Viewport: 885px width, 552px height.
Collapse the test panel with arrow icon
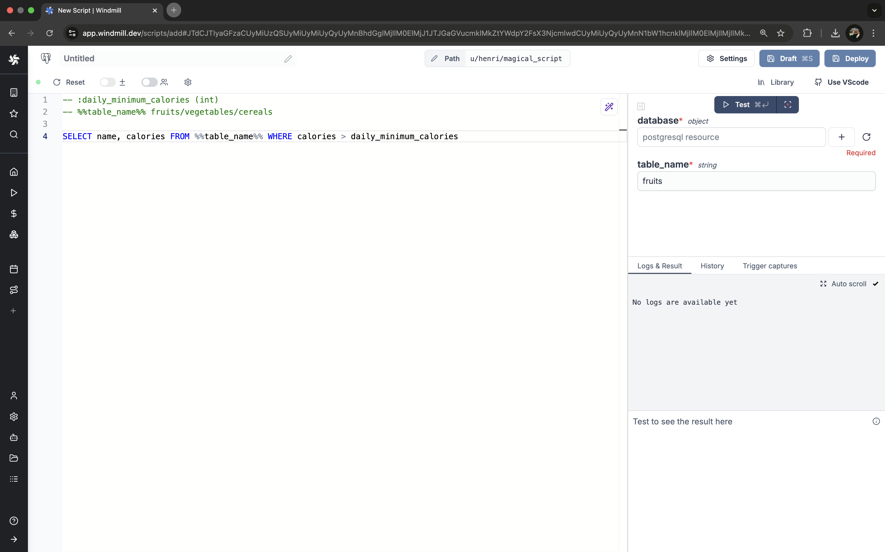tap(641, 106)
